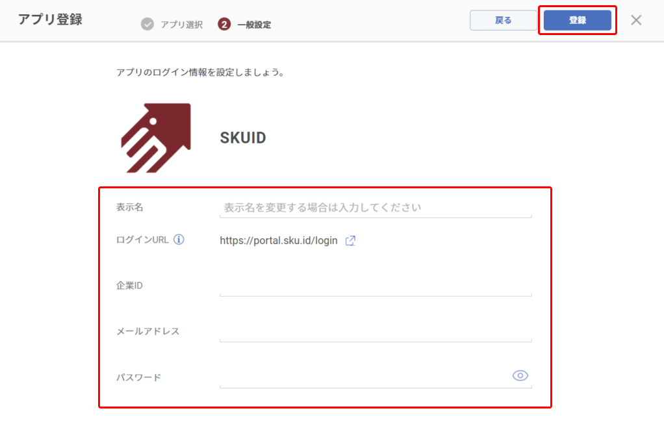Select the アプリ選択 step label

click(182, 25)
